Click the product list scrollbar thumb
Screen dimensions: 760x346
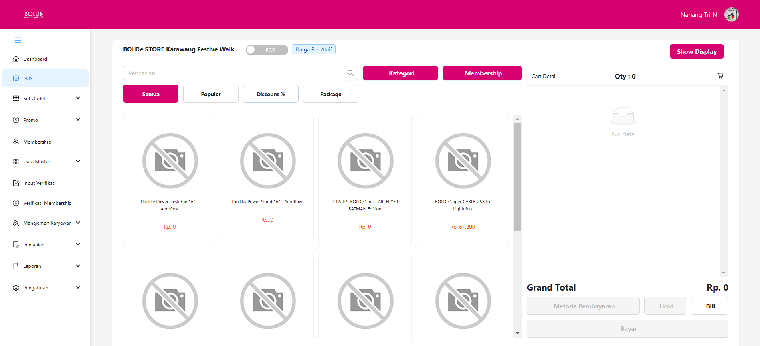[x=517, y=176]
